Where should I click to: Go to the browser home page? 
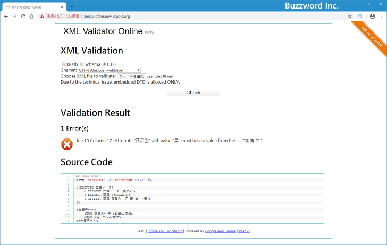coord(32,17)
